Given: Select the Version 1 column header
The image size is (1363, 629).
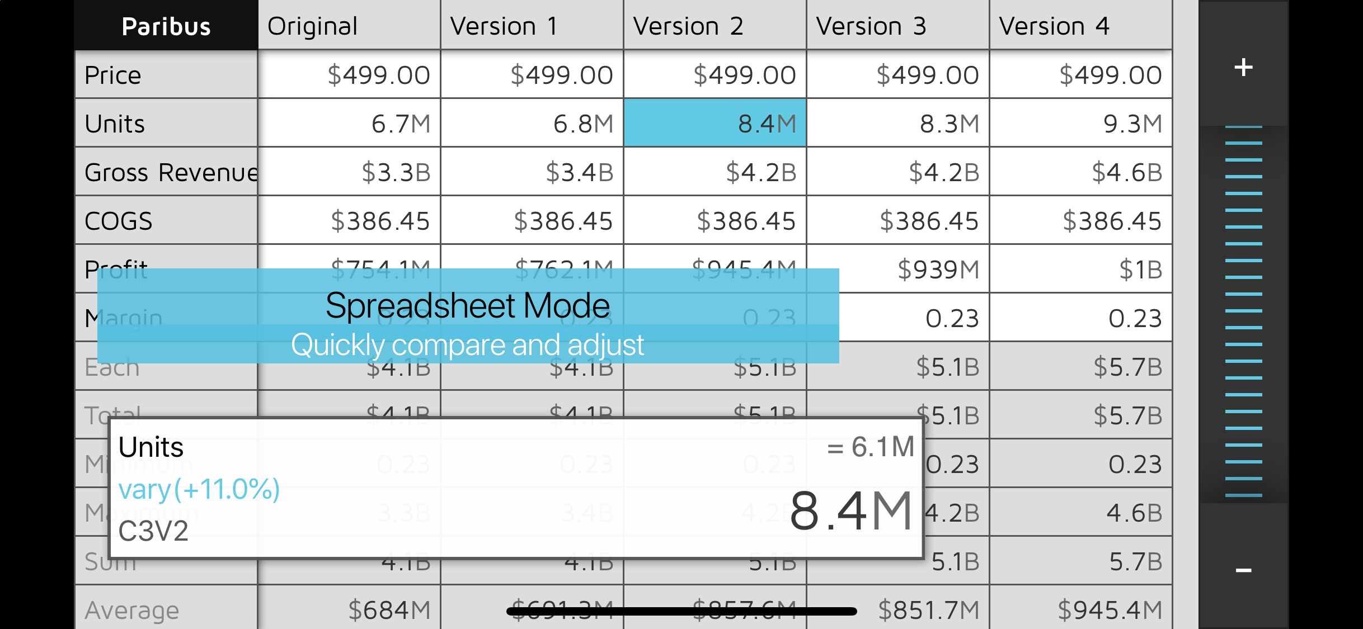Looking at the screenshot, I should (532, 26).
